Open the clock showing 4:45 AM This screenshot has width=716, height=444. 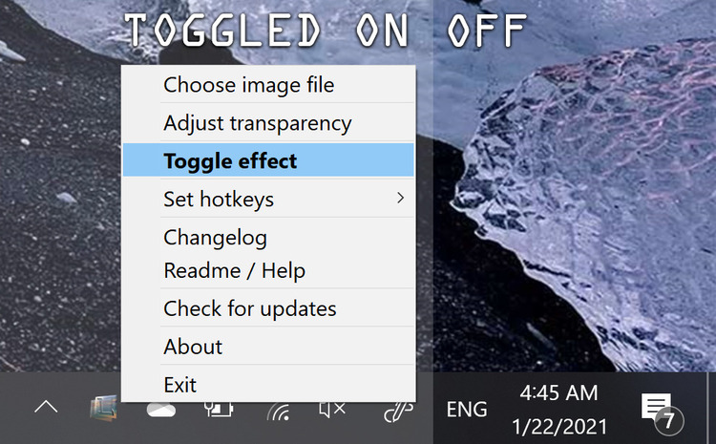point(558,410)
